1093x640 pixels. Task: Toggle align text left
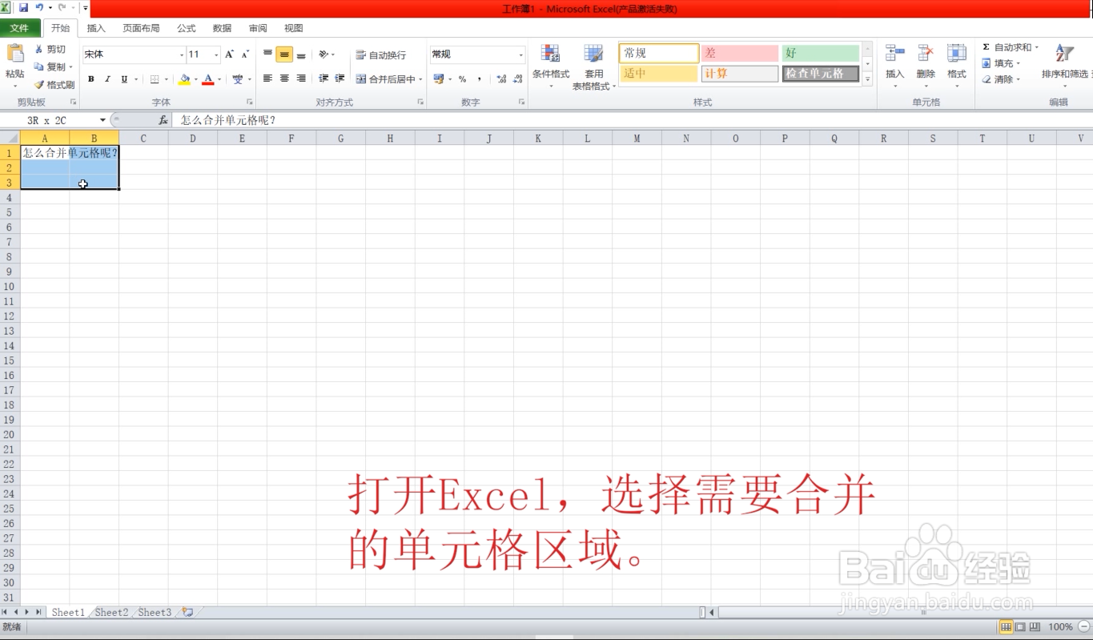tap(267, 78)
